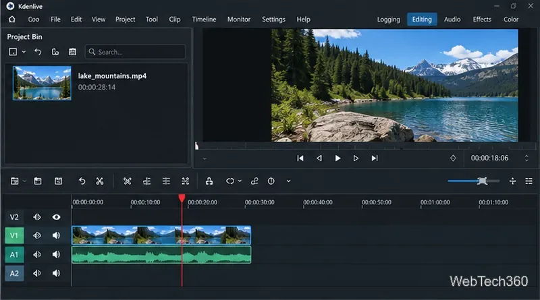Screen dimensions: 540x300
Task: Select the scissors razor tool
Action: [100, 181]
